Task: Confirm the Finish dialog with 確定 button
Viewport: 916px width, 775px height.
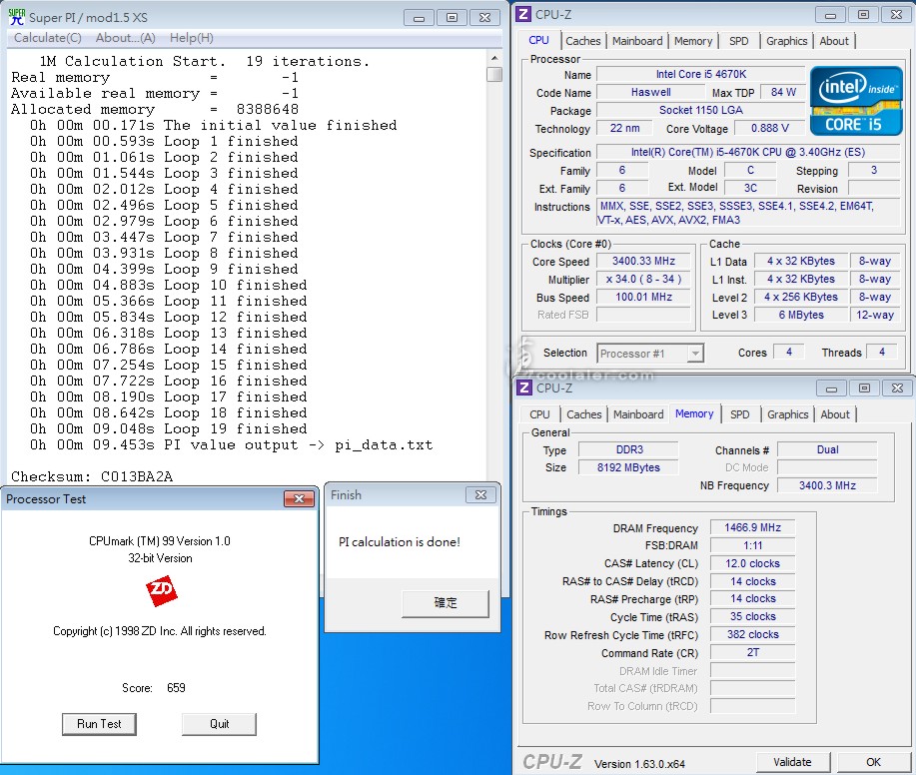Action: pos(446,602)
